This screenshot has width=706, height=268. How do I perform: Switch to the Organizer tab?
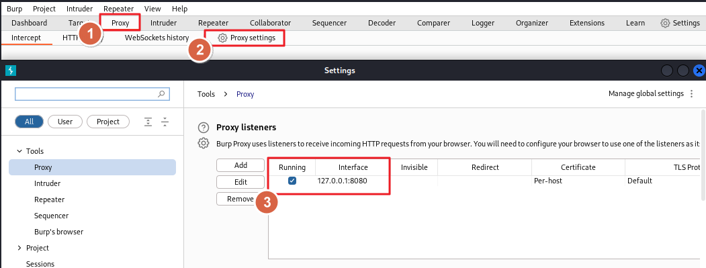click(x=532, y=23)
